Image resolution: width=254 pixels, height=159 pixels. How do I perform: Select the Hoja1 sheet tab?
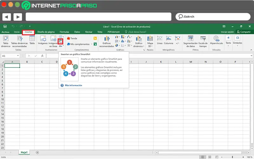click(24, 152)
